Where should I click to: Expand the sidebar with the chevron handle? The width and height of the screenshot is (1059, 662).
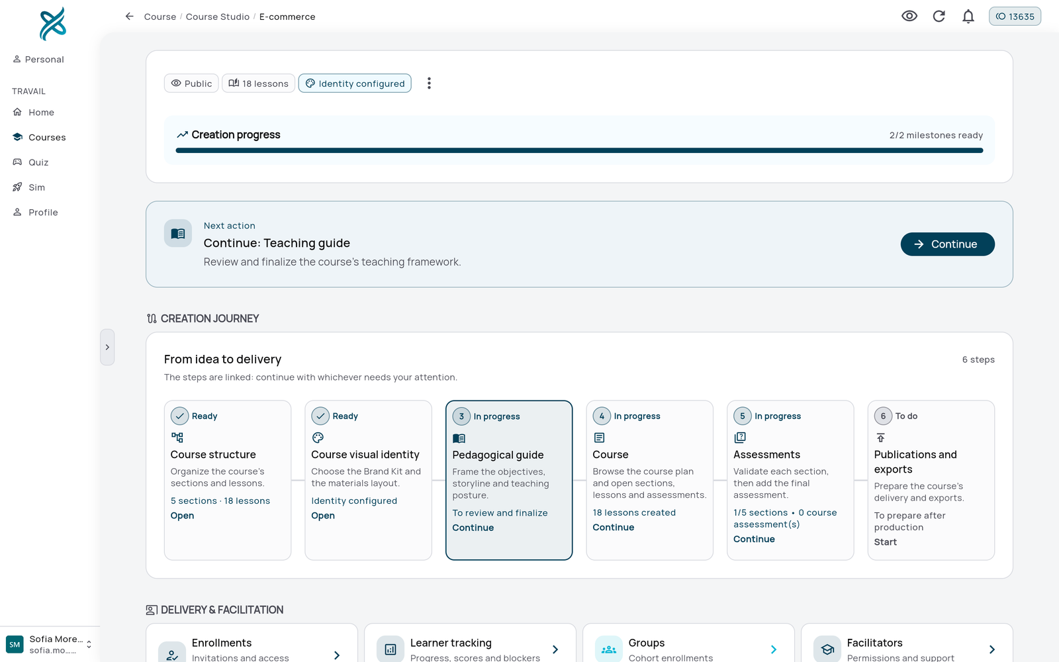coord(107,347)
